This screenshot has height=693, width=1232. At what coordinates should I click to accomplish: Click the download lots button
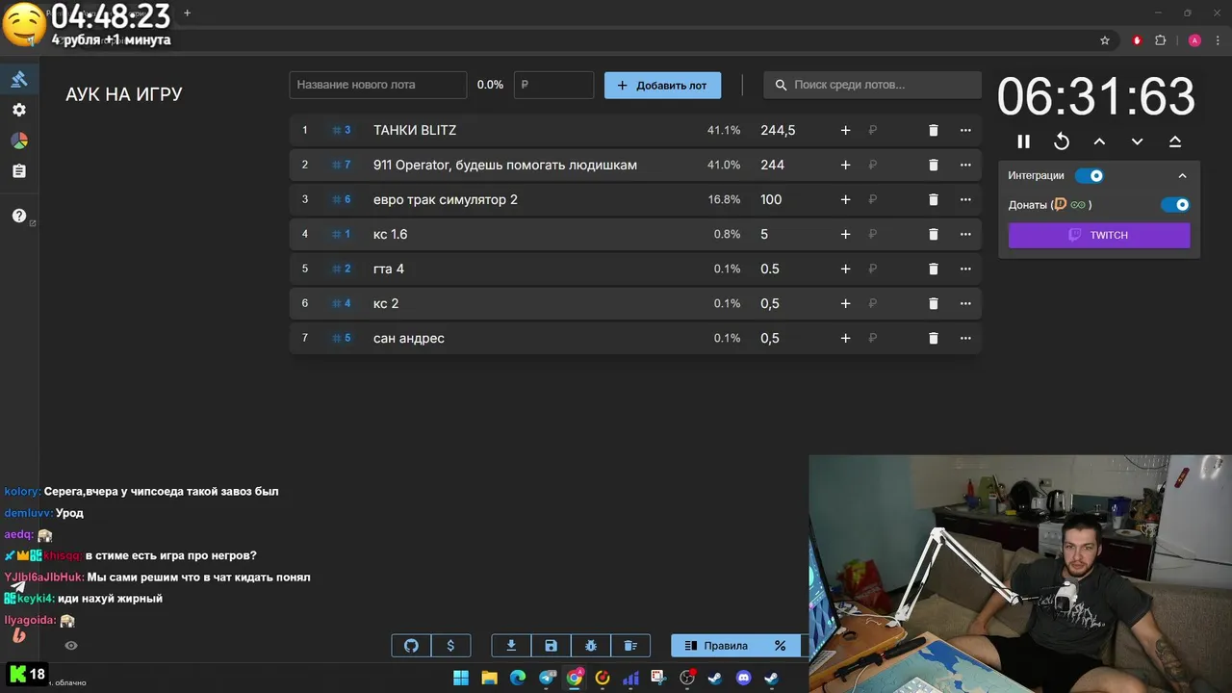tap(511, 646)
